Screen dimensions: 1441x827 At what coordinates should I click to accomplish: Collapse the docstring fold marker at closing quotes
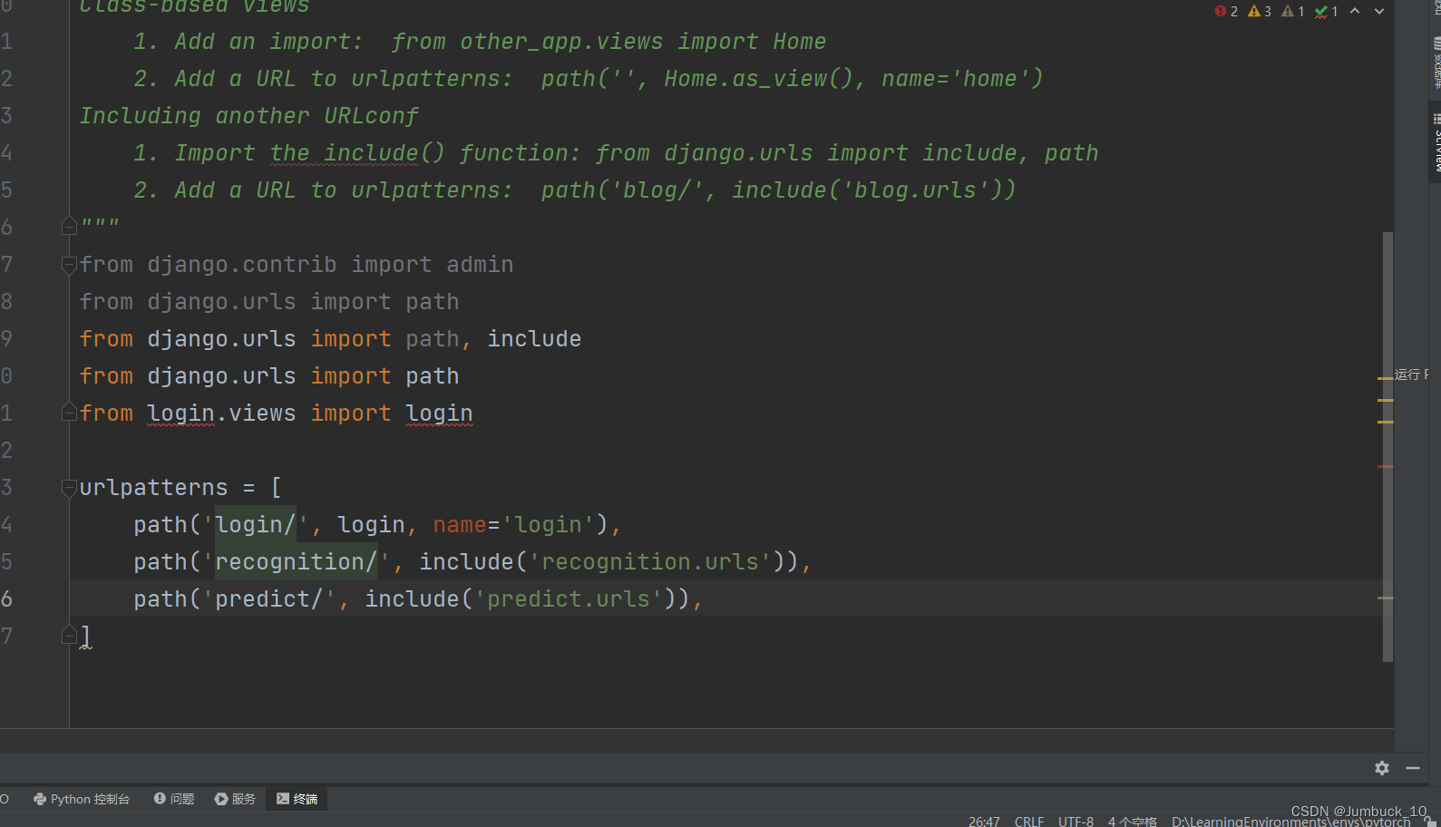tap(69, 226)
